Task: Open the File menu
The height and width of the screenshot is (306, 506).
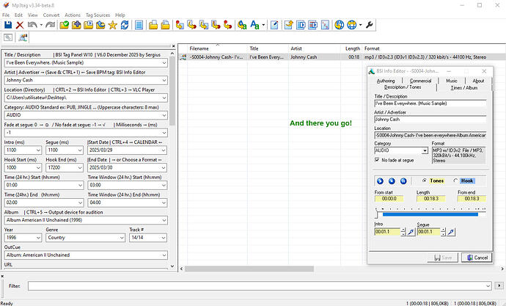Action: [x=6, y=15]
